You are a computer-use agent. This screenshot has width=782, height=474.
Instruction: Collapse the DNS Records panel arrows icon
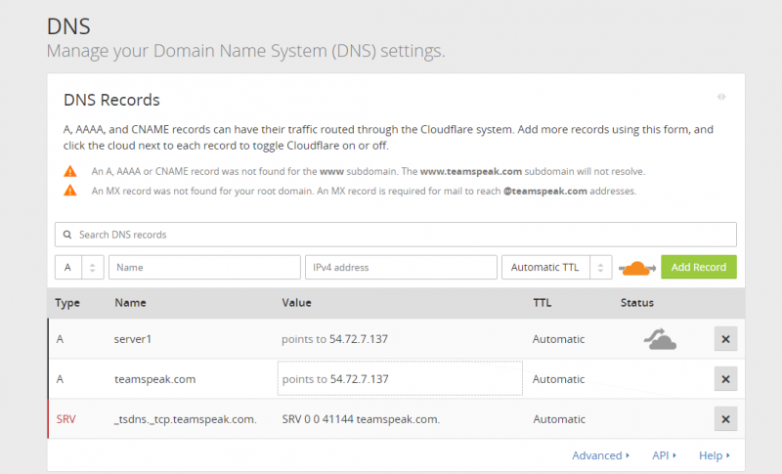pos(721,97)
